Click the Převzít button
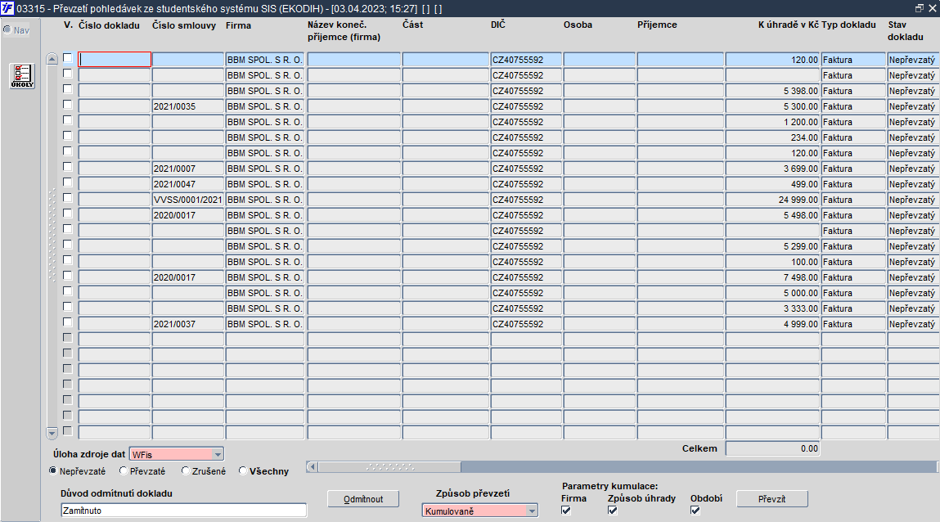This screenshot has height=522, width=940. coord(772,499)
